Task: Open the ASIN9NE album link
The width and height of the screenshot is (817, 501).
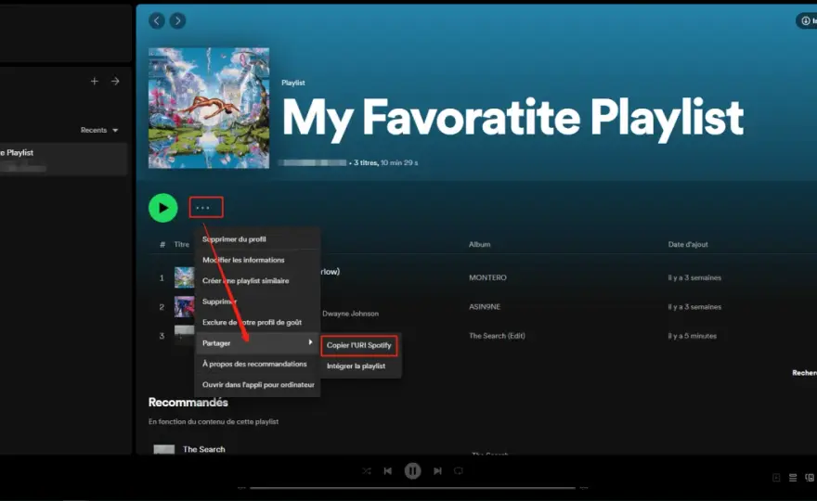Action: 485,307
